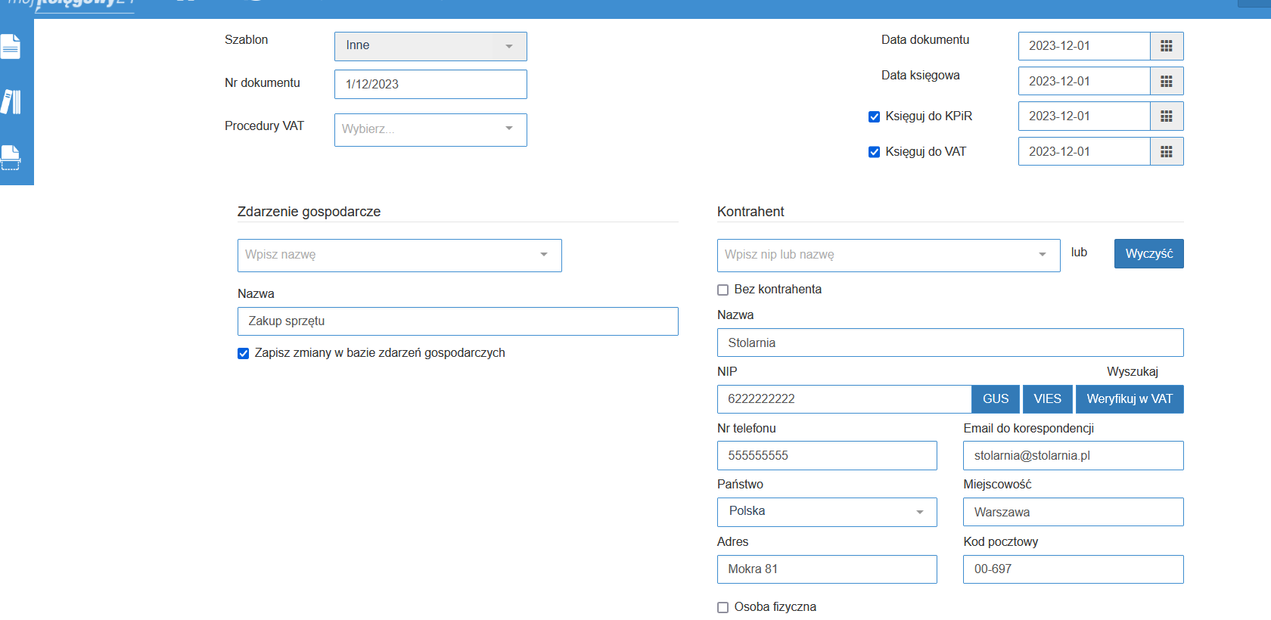This screenshot has height=620, width=1271.
Task: Toggle Zapisz zmiany w bazie zdarzeń gospodarczych
Action: (243, 353)
